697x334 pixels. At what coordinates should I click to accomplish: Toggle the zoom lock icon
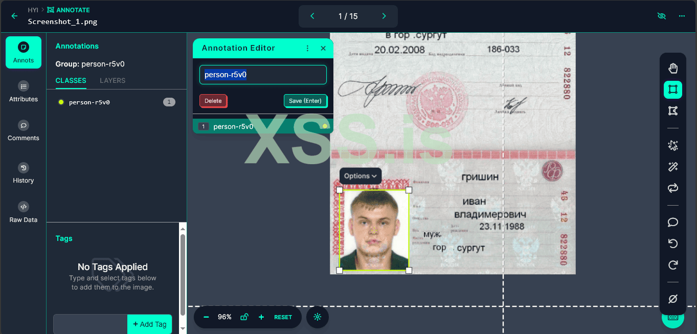[x=244, y=317]
